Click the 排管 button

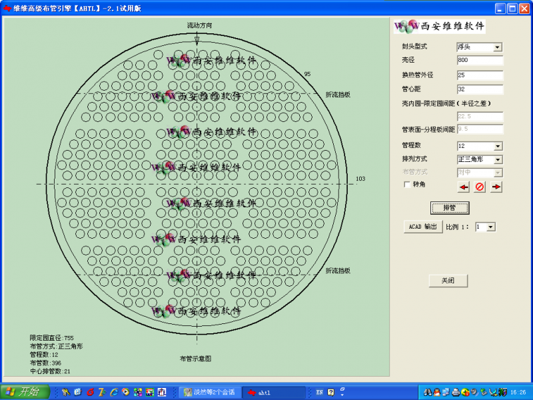pyautogui.click(x=450, y=208)
